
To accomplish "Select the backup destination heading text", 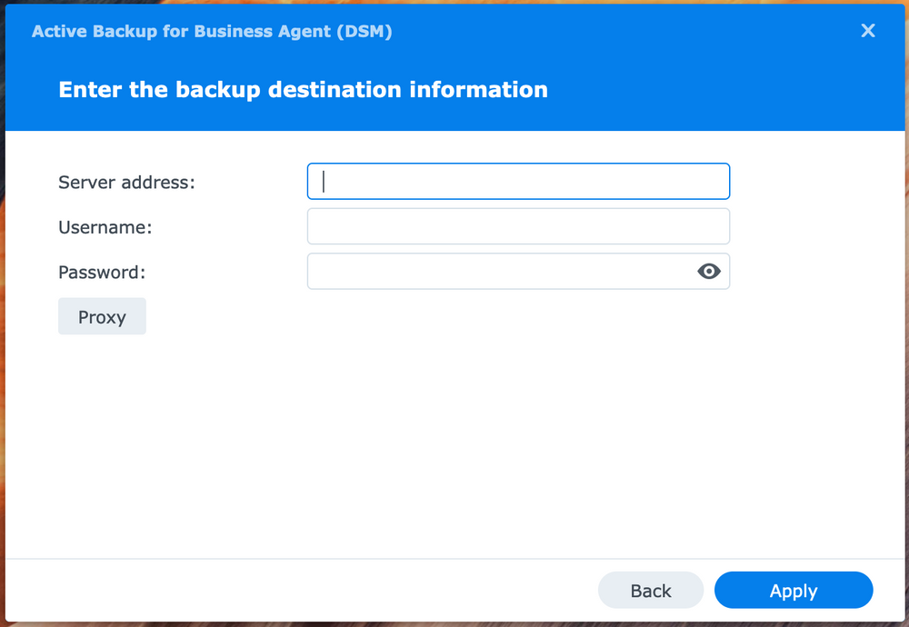I will coord(303,89).
